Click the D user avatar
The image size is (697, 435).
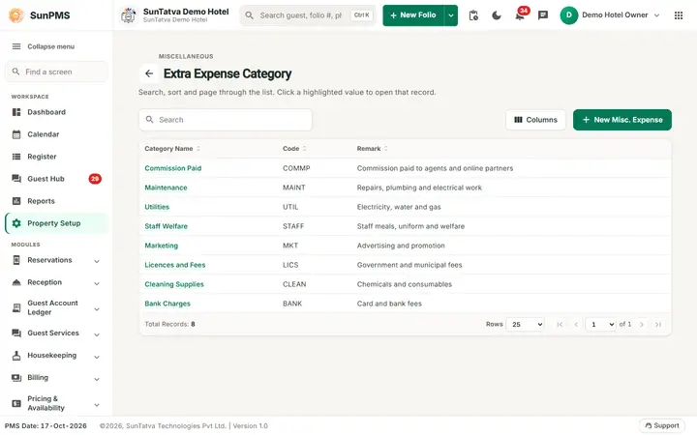pos(569,15)
